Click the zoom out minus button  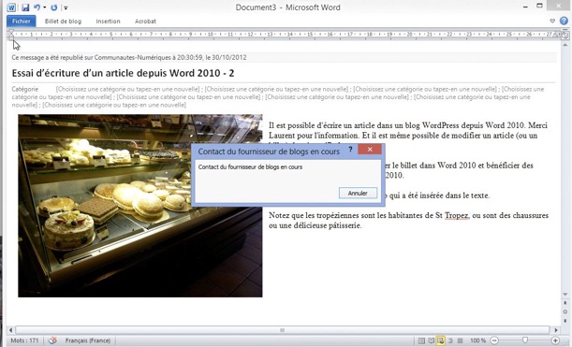pos(494,340)
